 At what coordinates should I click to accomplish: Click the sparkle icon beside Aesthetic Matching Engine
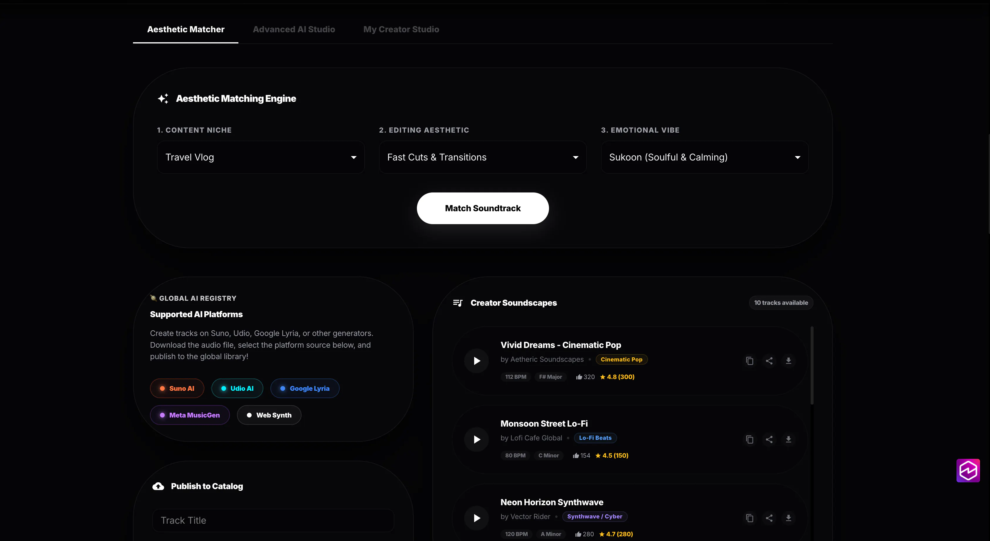[163, 99]
